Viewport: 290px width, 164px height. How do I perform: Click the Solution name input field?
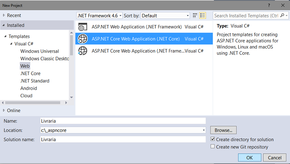click(x=123, y=139)
